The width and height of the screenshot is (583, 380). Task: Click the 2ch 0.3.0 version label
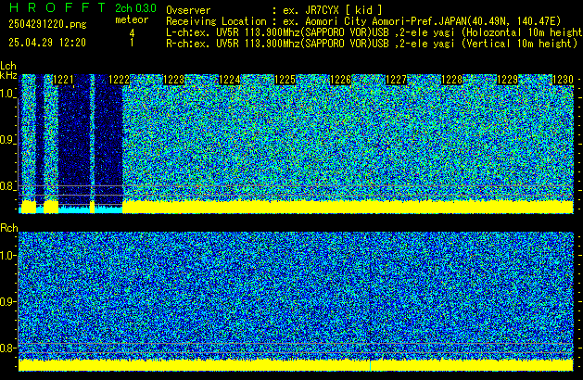(135, 7)
